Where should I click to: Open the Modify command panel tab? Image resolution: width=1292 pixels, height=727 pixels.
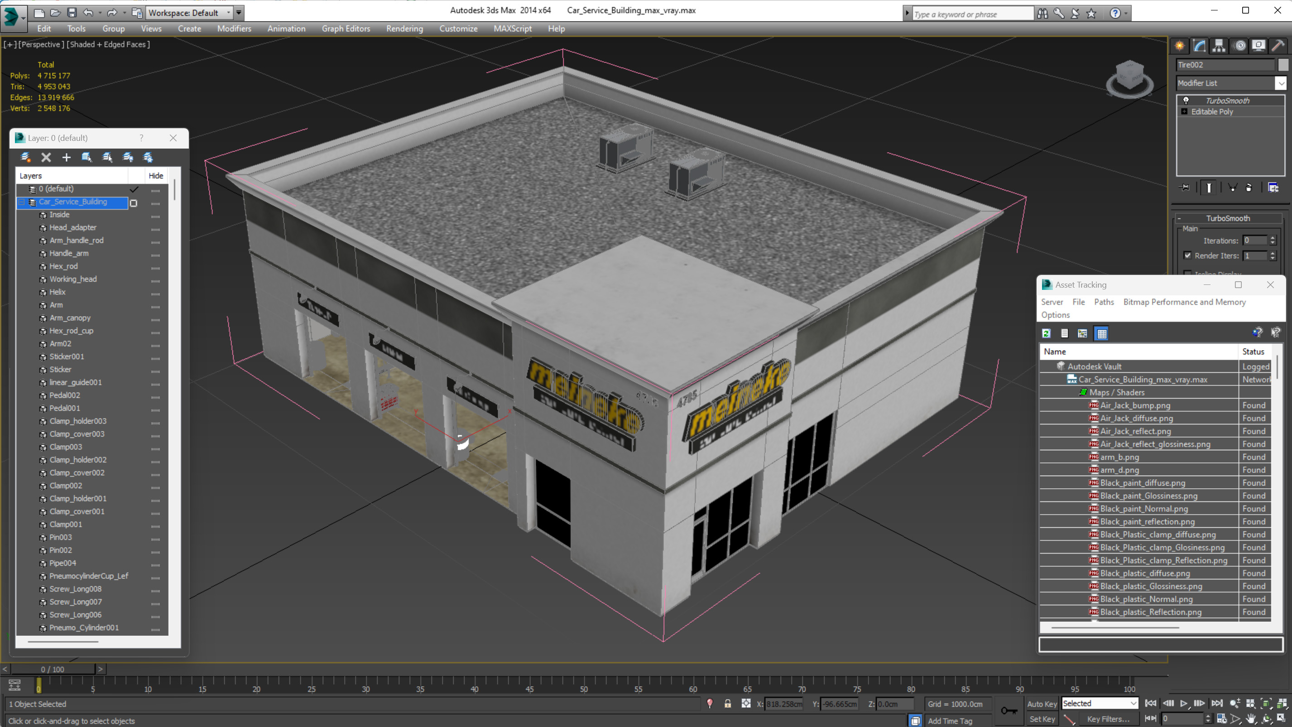1199,46
